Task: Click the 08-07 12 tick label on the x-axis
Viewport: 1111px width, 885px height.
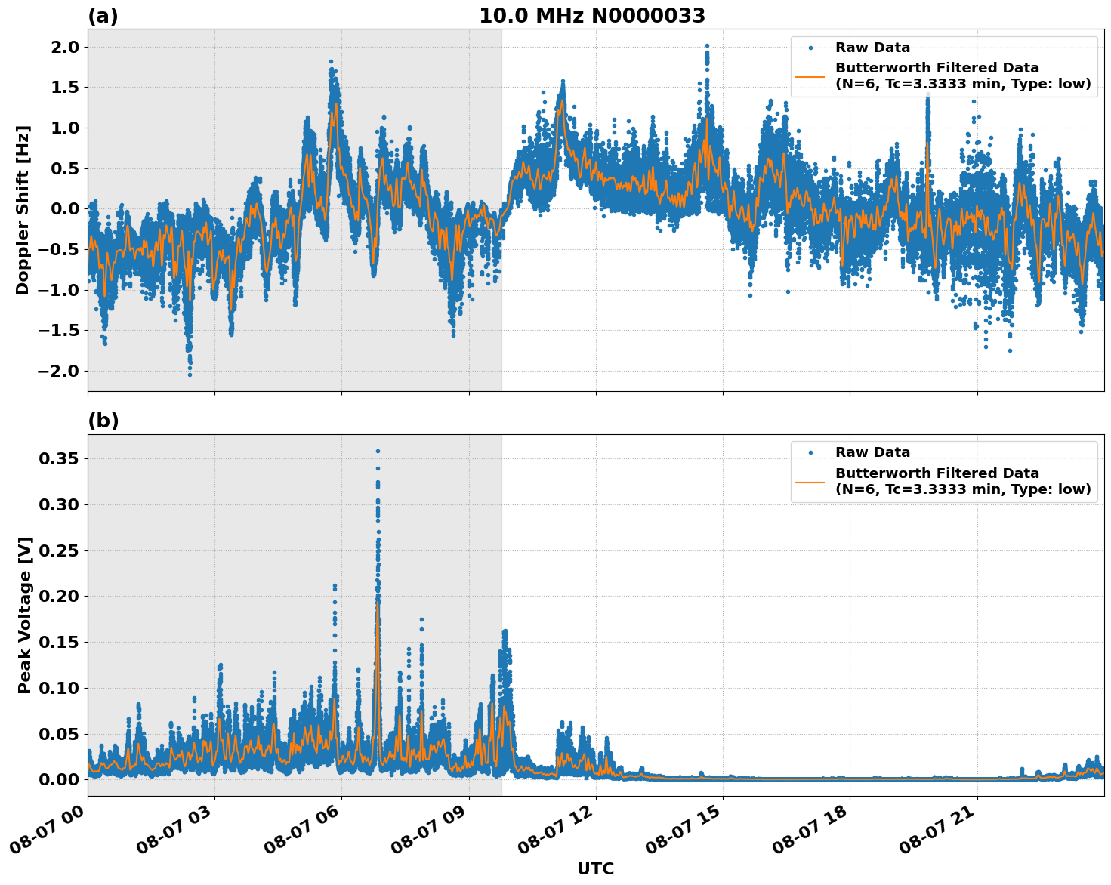Action: tap(554, 828)
